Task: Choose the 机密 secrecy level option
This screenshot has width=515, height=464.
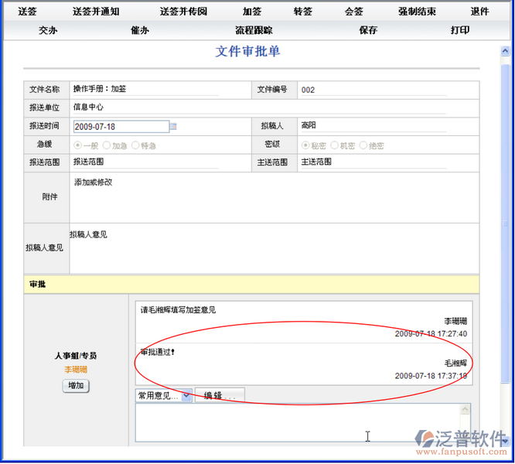Action: click(334, 145)
